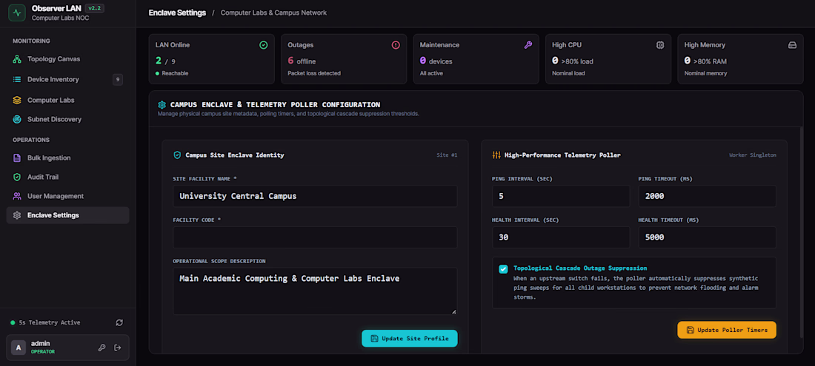Go to Computer Labs section
The image size is (815, 366).
click(67, 100)
